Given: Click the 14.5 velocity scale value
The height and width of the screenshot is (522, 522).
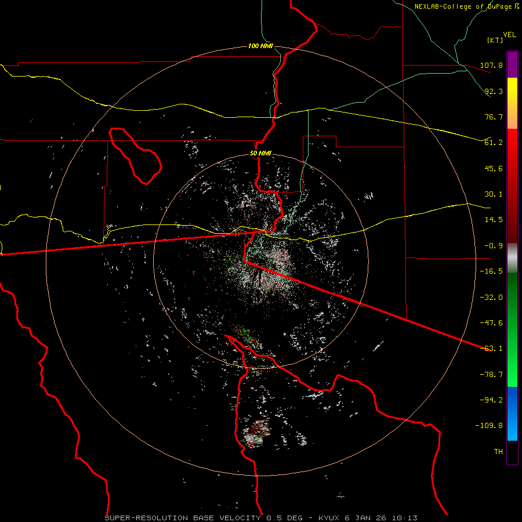Looking at the screenshot, I should click(494, 220).
